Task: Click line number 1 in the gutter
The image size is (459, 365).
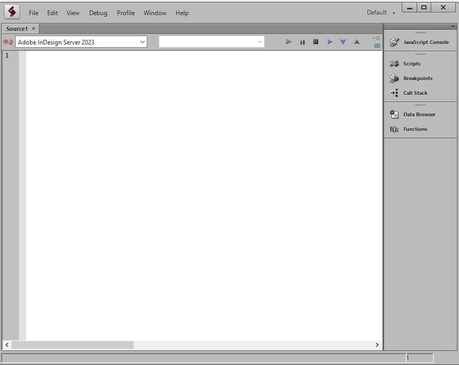Action: coord(7,56)
